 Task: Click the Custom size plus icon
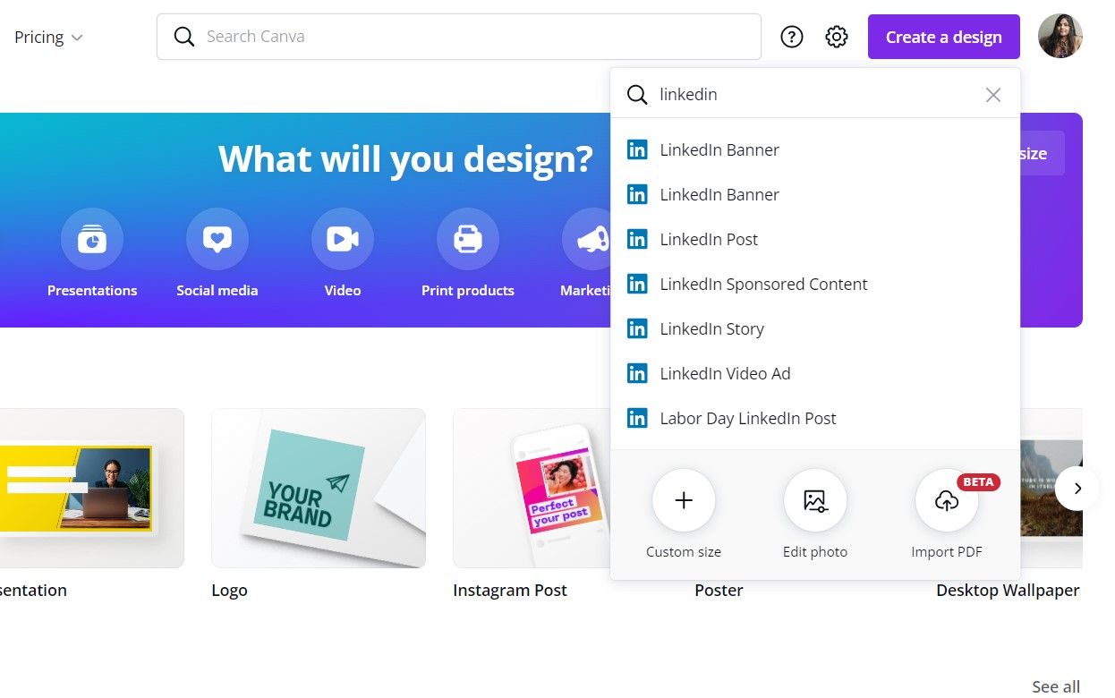tap(684, 500)
